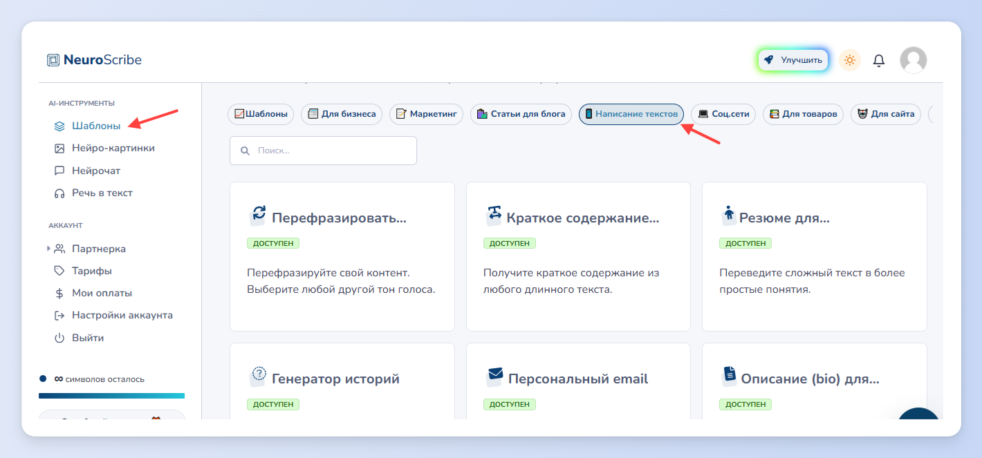This screenshot has width=982, height=458.
Task: Select the Для сайта filter tab
Action: 885,114
